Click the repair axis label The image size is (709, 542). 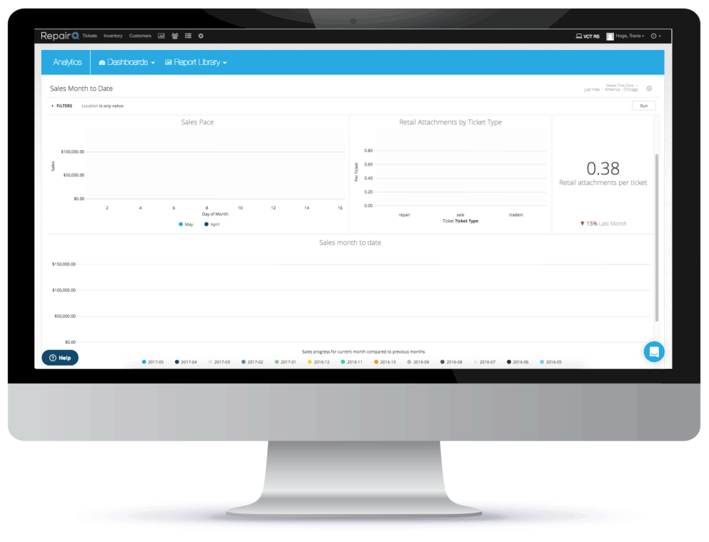point(404,215)
